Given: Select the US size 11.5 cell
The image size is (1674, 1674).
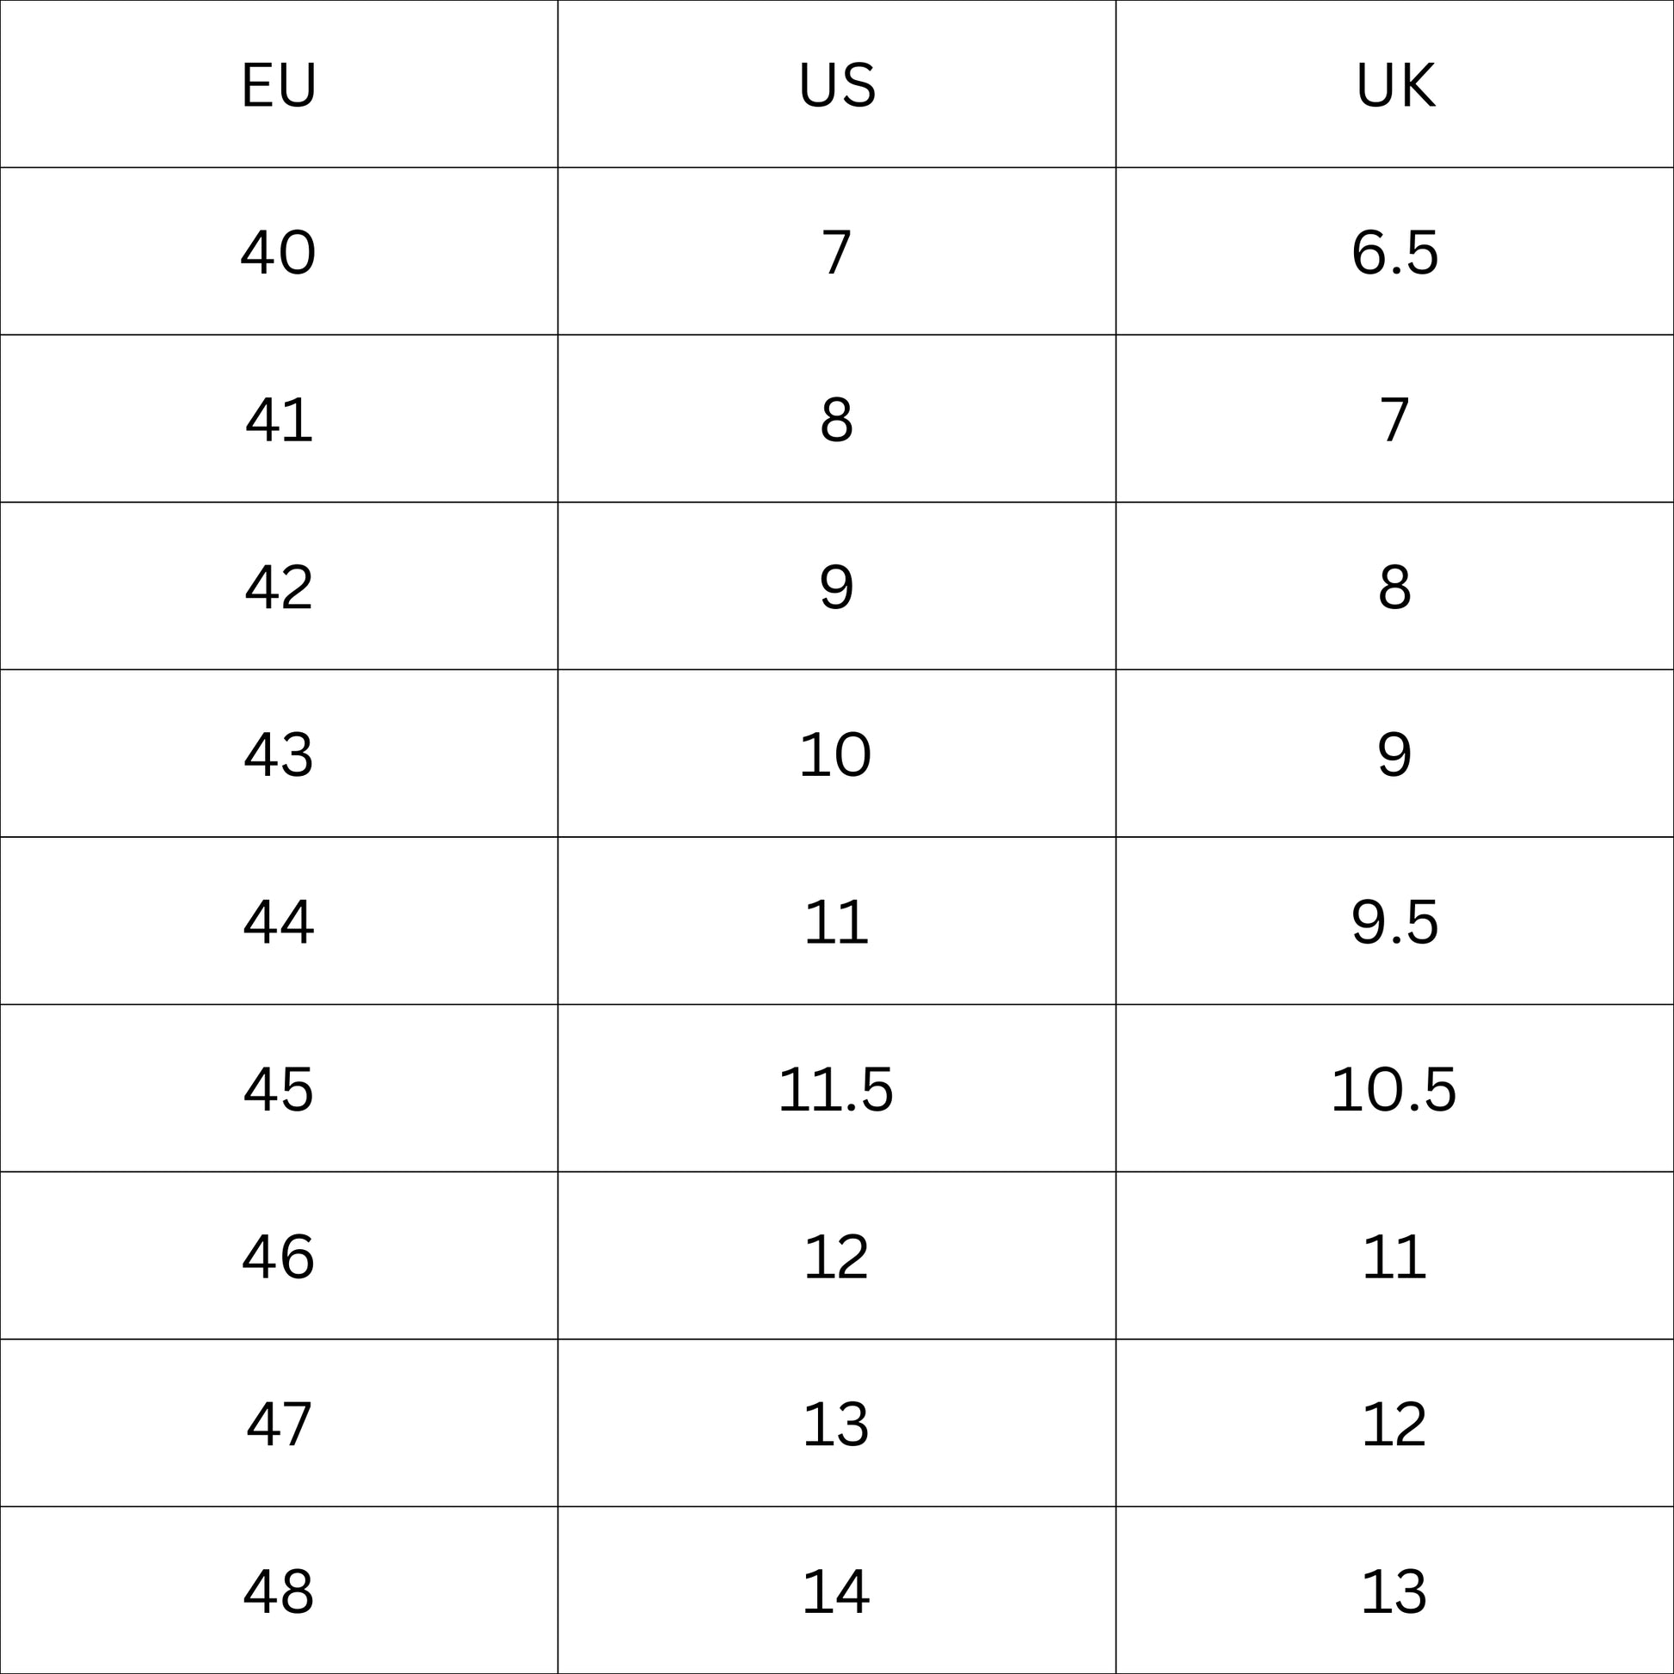Looking at the screenshot, I should [x=836, y=1088].
